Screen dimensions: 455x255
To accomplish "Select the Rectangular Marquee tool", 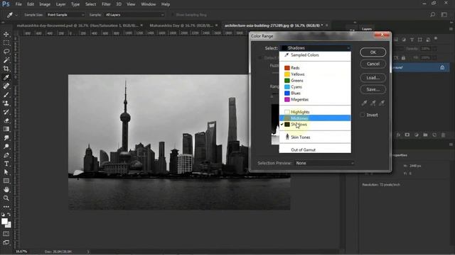I will (6, 43).
